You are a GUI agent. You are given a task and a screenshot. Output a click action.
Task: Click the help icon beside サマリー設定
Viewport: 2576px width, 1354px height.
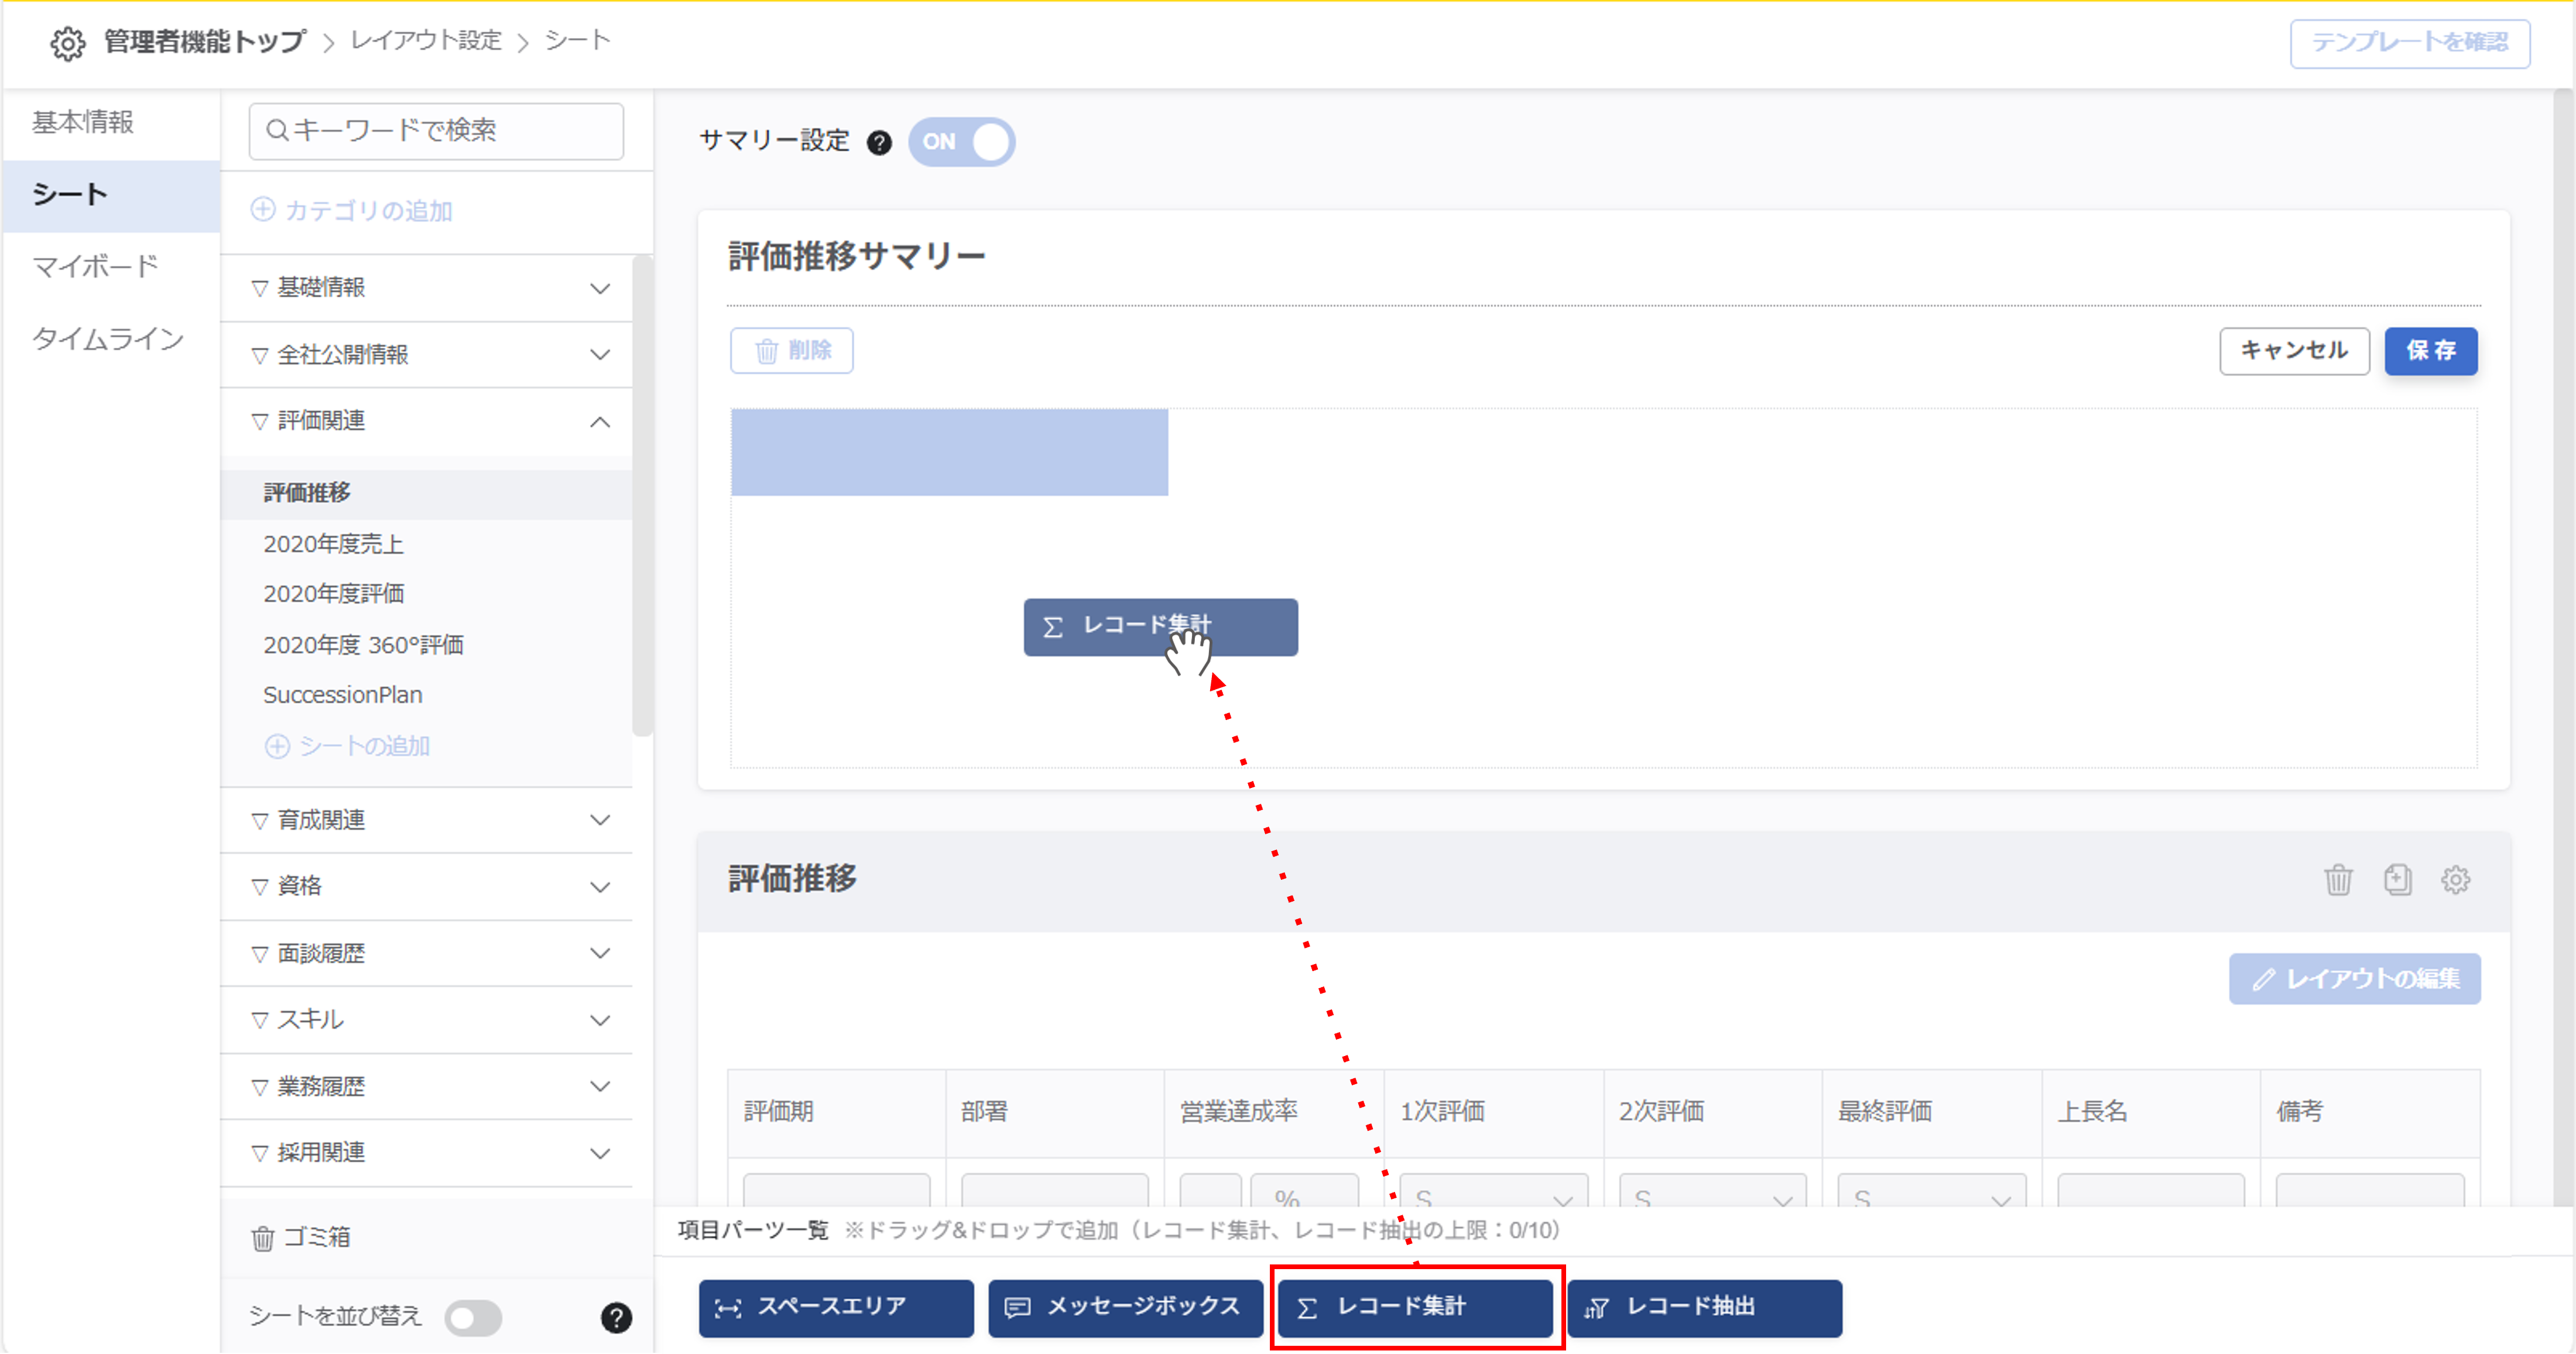point(879,143)
